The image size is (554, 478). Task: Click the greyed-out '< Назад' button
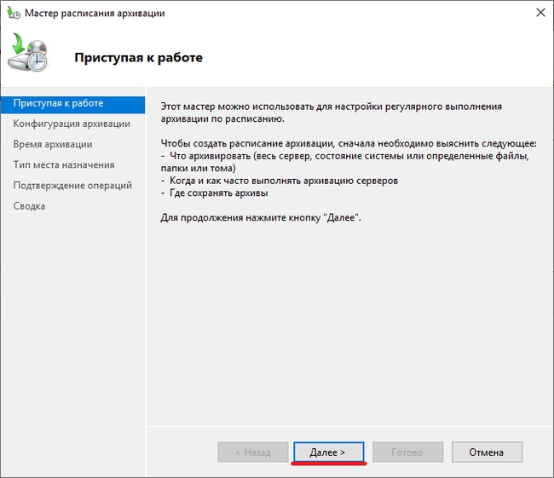pos(252,452)
